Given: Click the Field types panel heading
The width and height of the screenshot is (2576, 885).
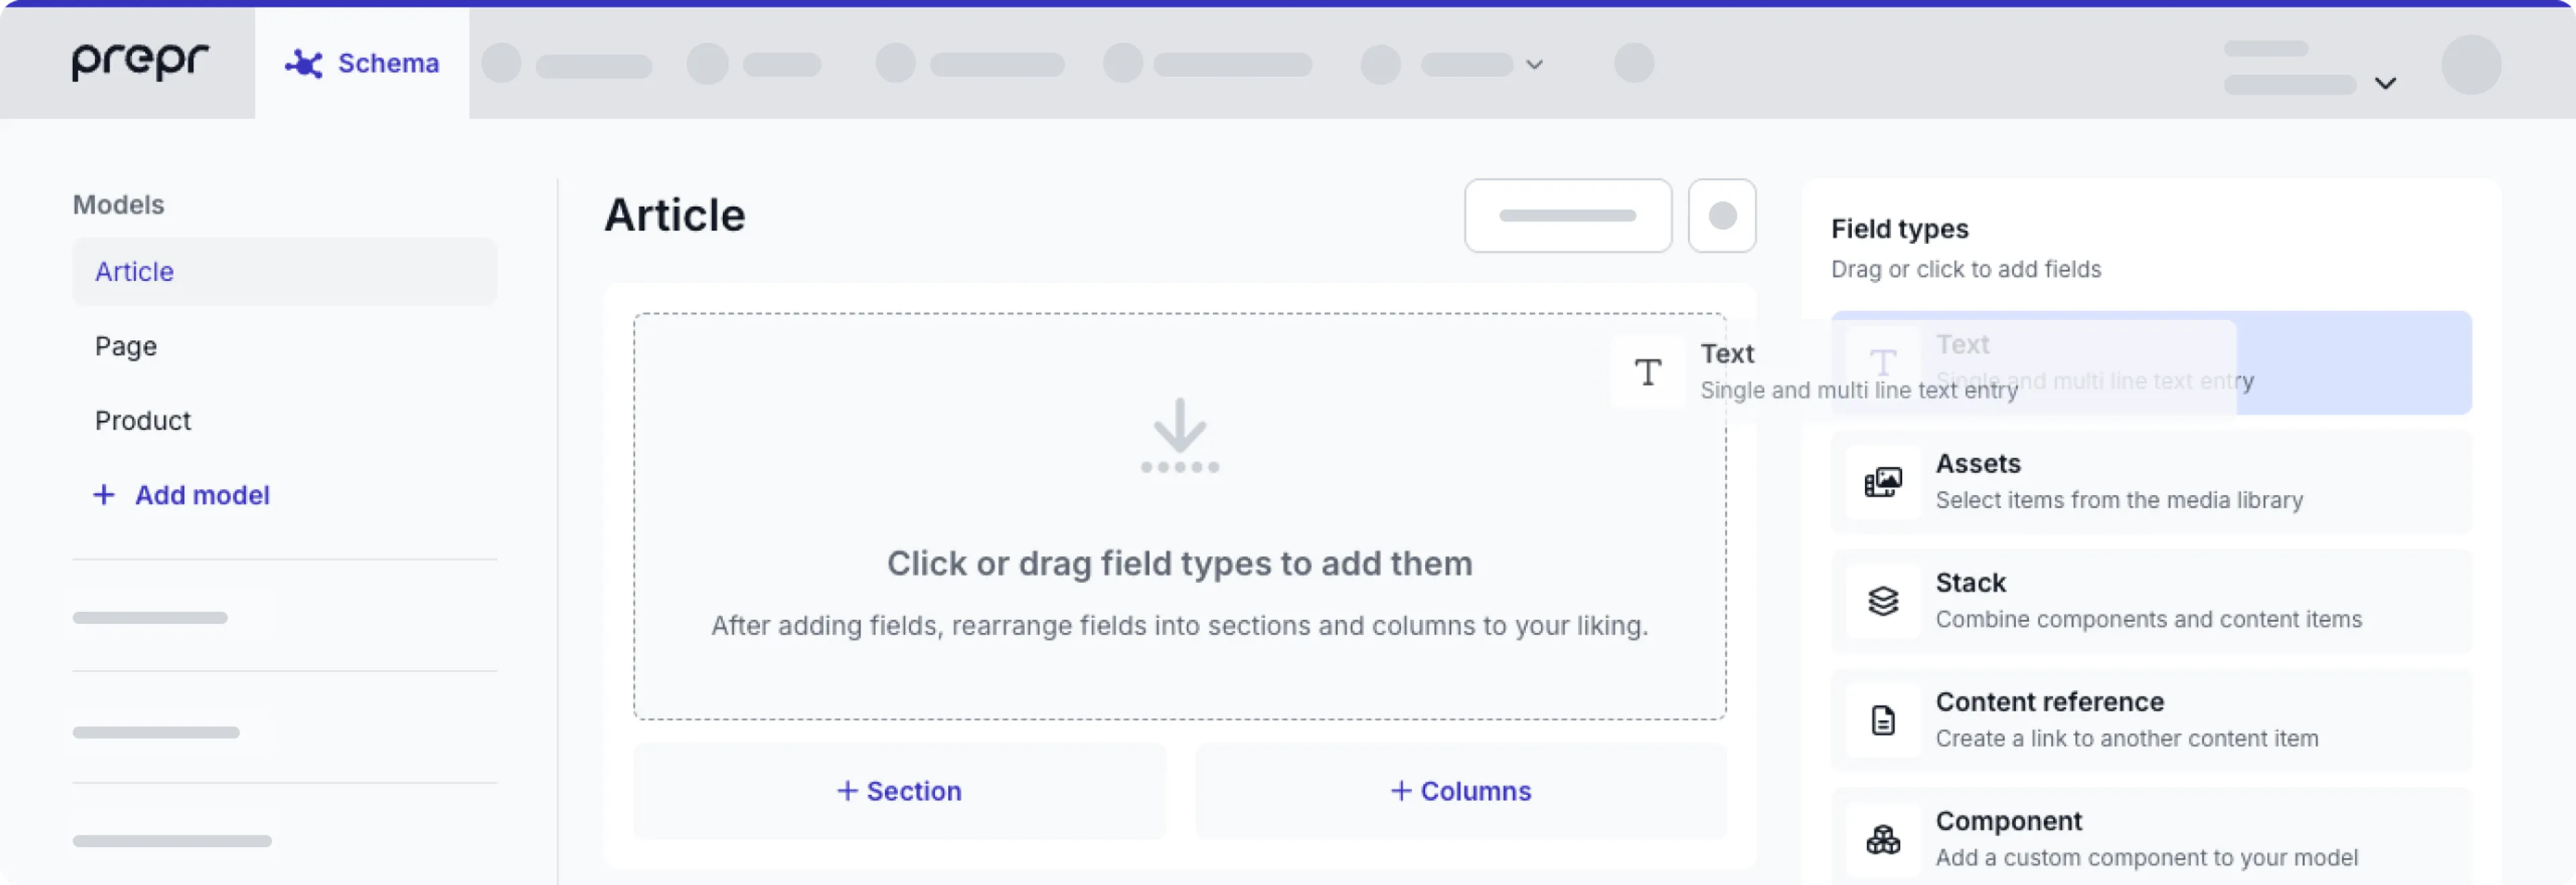Looking at the screenshot, I should pyautogui.click(x=1899, y=229).
